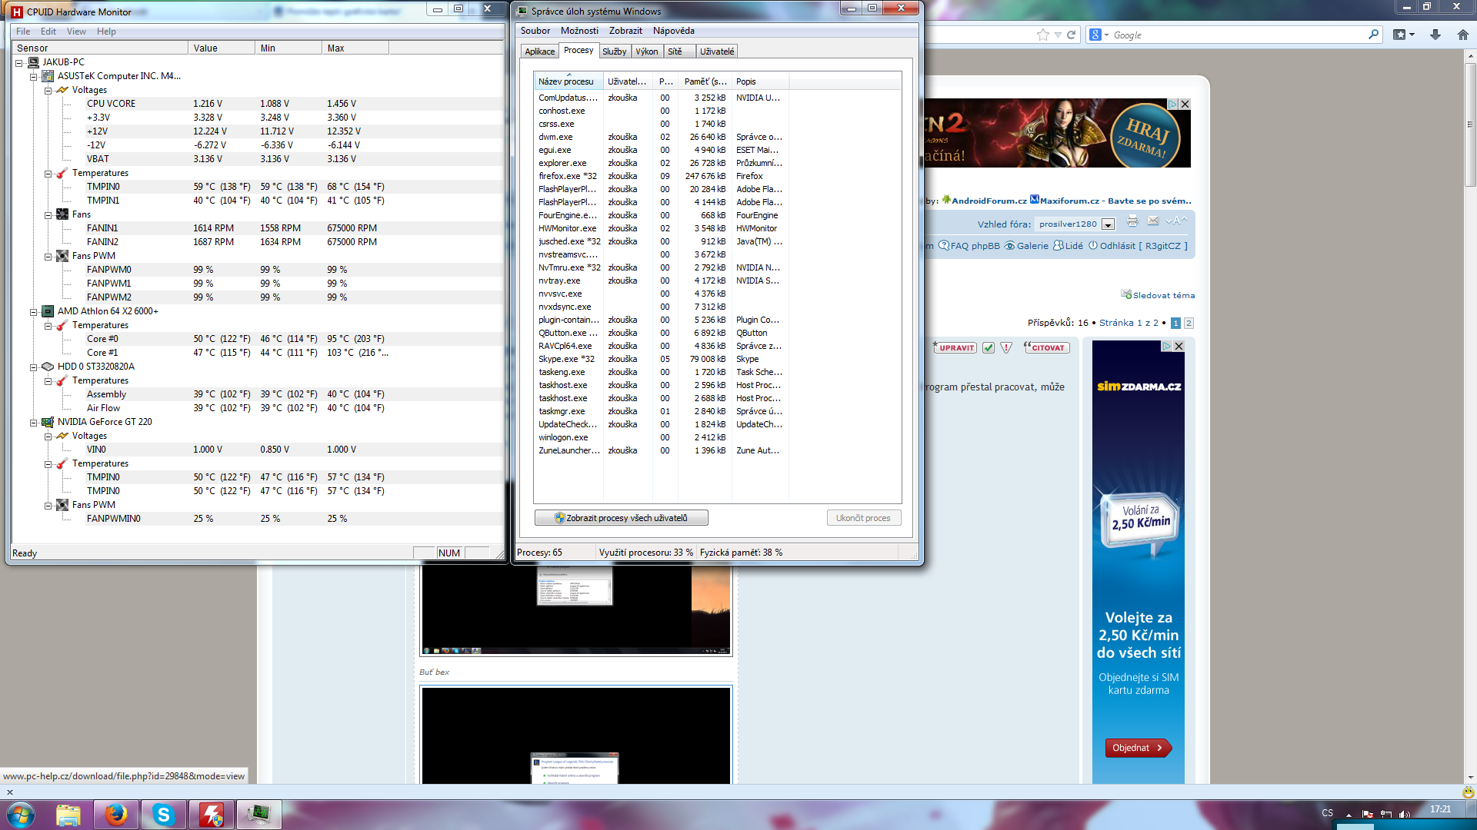Viewport: 1477px width, 830px height.
Task: Open HWMonitor View menu
Action: 76,32
